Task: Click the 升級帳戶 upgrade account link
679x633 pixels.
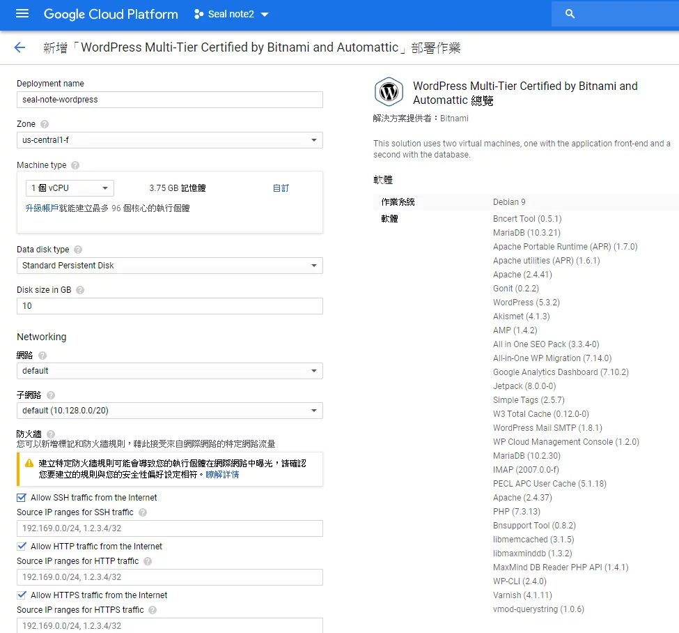Action: (42, 208)
